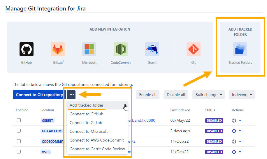Click the Tracked Folders label
The image size is (267, 159).
(240, 63)
